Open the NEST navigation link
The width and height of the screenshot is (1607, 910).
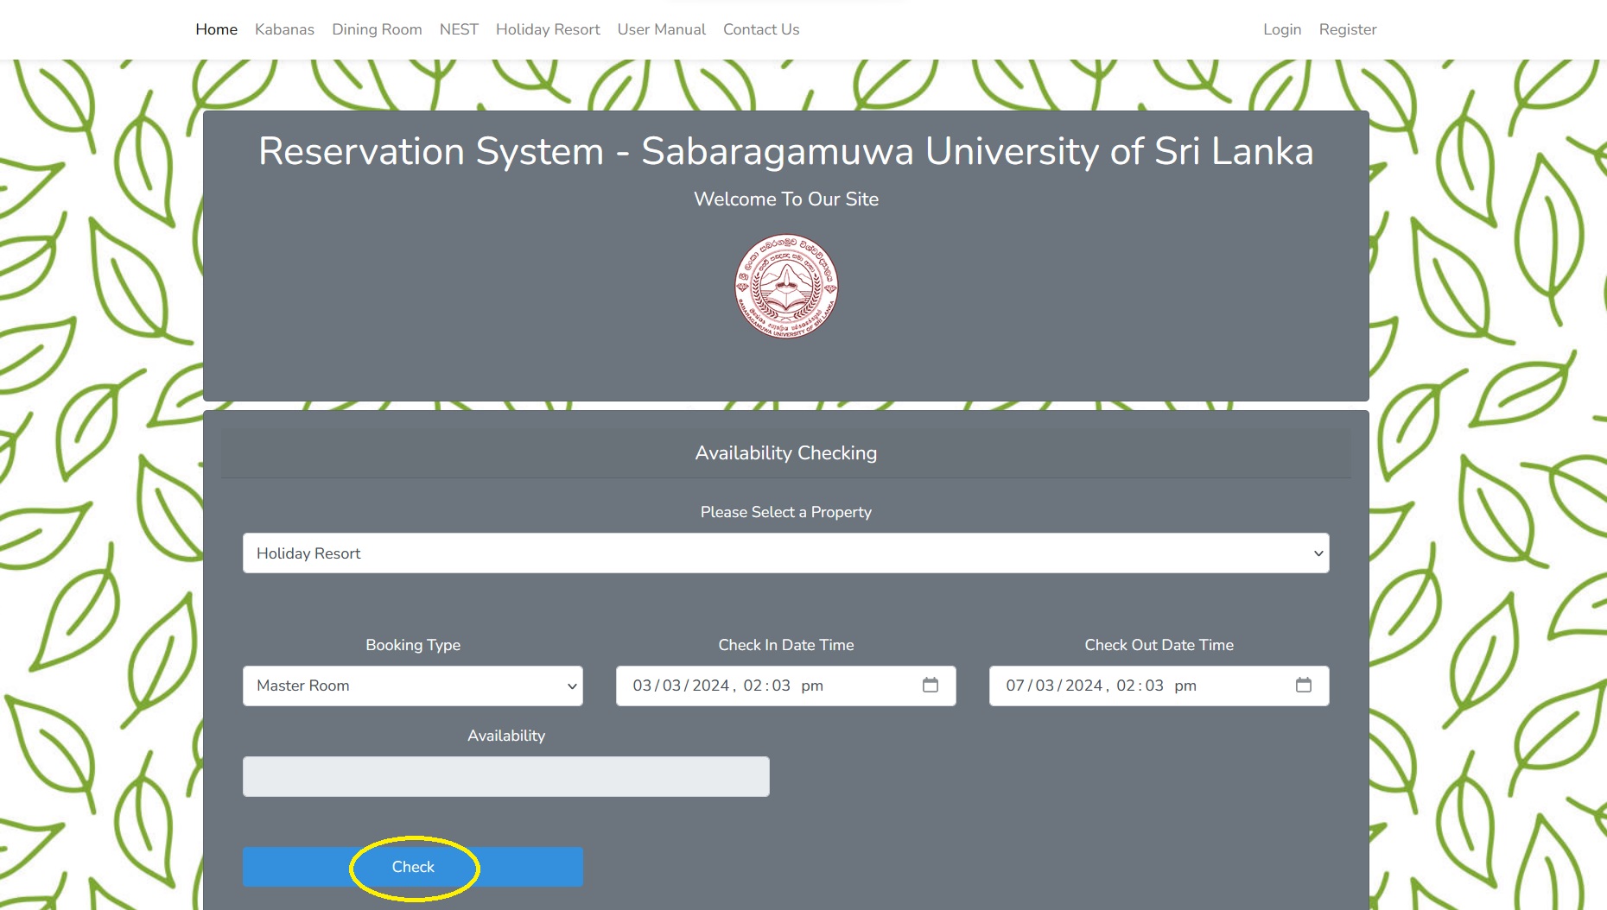click(459, 29)
